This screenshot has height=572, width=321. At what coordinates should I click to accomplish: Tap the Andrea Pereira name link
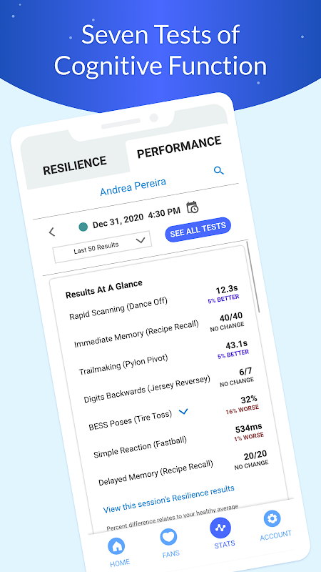pos(133,187)
